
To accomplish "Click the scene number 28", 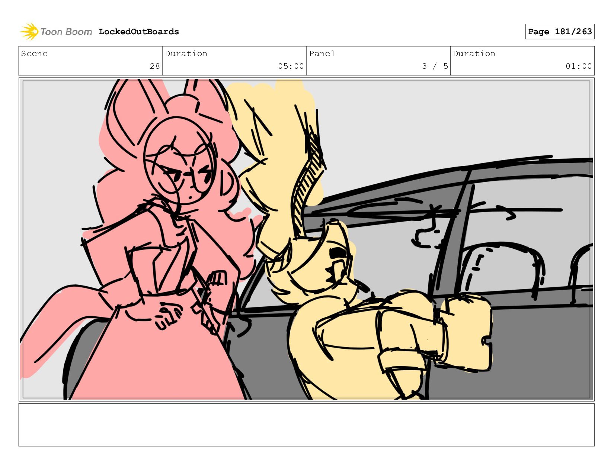I will 155,66.
